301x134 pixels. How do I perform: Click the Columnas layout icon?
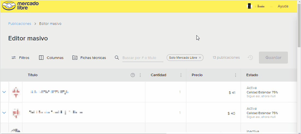41,58
